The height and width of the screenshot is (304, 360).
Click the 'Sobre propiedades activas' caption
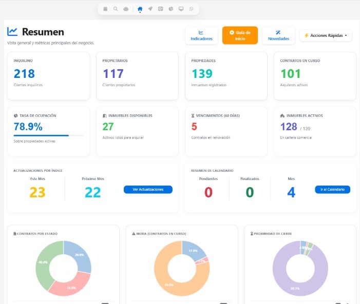click(34, 141)
